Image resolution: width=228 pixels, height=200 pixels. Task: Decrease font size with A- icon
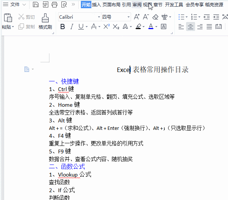click(146, 17)
